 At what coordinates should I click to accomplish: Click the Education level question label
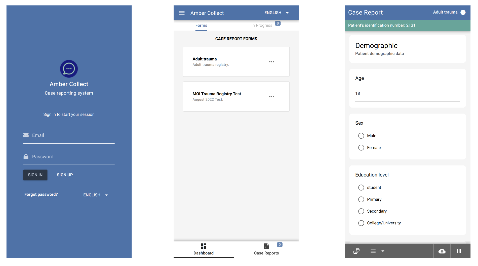click(x=372, y=175)
